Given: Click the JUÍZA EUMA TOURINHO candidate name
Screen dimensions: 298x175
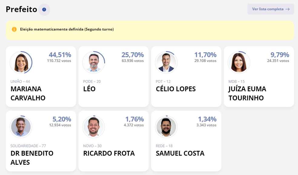Looking at the screenshot, I should [247, 93].
